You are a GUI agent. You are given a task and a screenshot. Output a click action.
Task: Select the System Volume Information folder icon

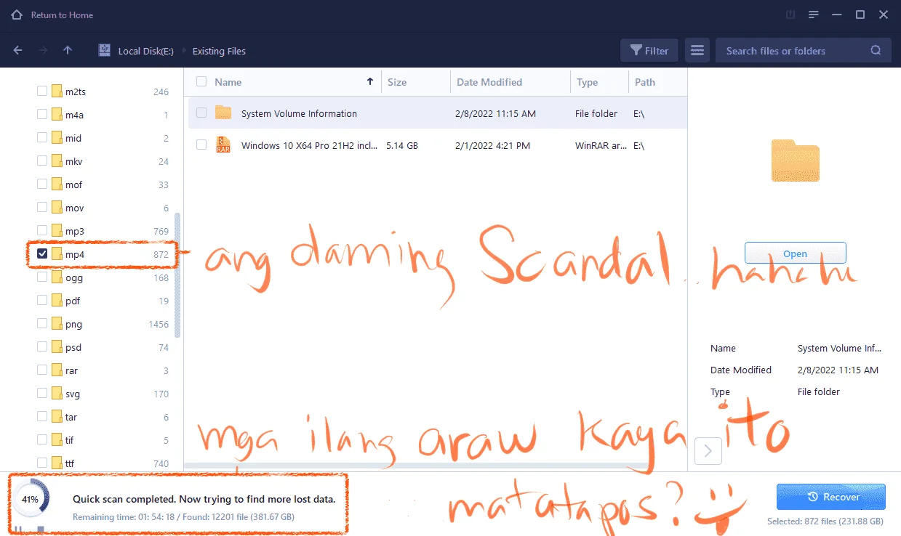click(x=223, y=113)
